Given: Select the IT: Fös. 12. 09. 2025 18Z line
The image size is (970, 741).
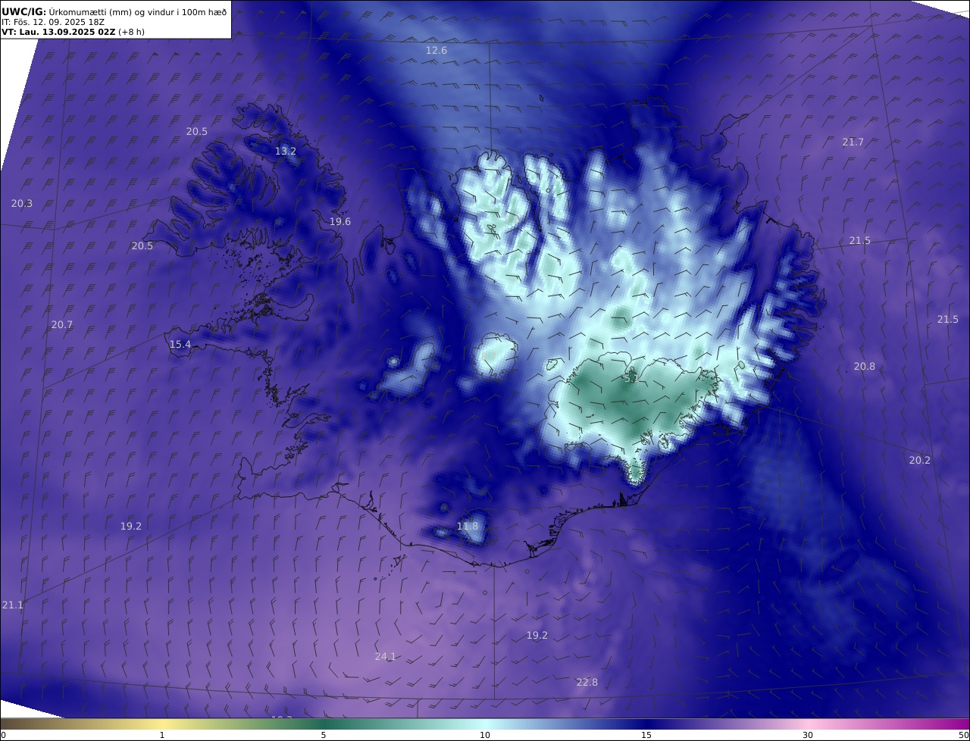Looking at the screenshot, I should [x=53, y=22].
